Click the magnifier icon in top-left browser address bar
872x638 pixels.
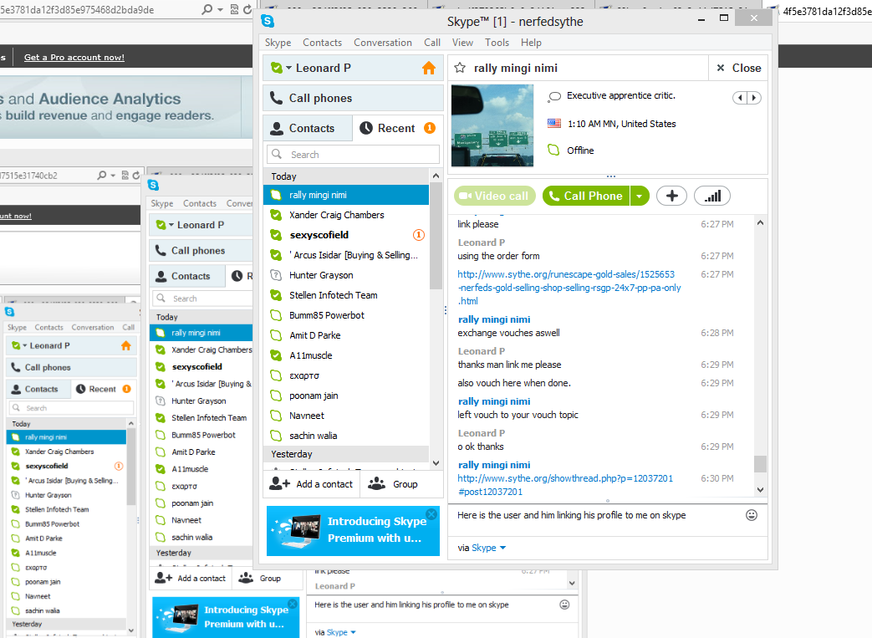tap(207, 9)
